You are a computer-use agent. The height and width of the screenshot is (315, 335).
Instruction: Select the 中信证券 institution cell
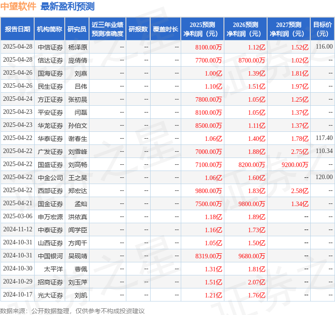[50, 47]
